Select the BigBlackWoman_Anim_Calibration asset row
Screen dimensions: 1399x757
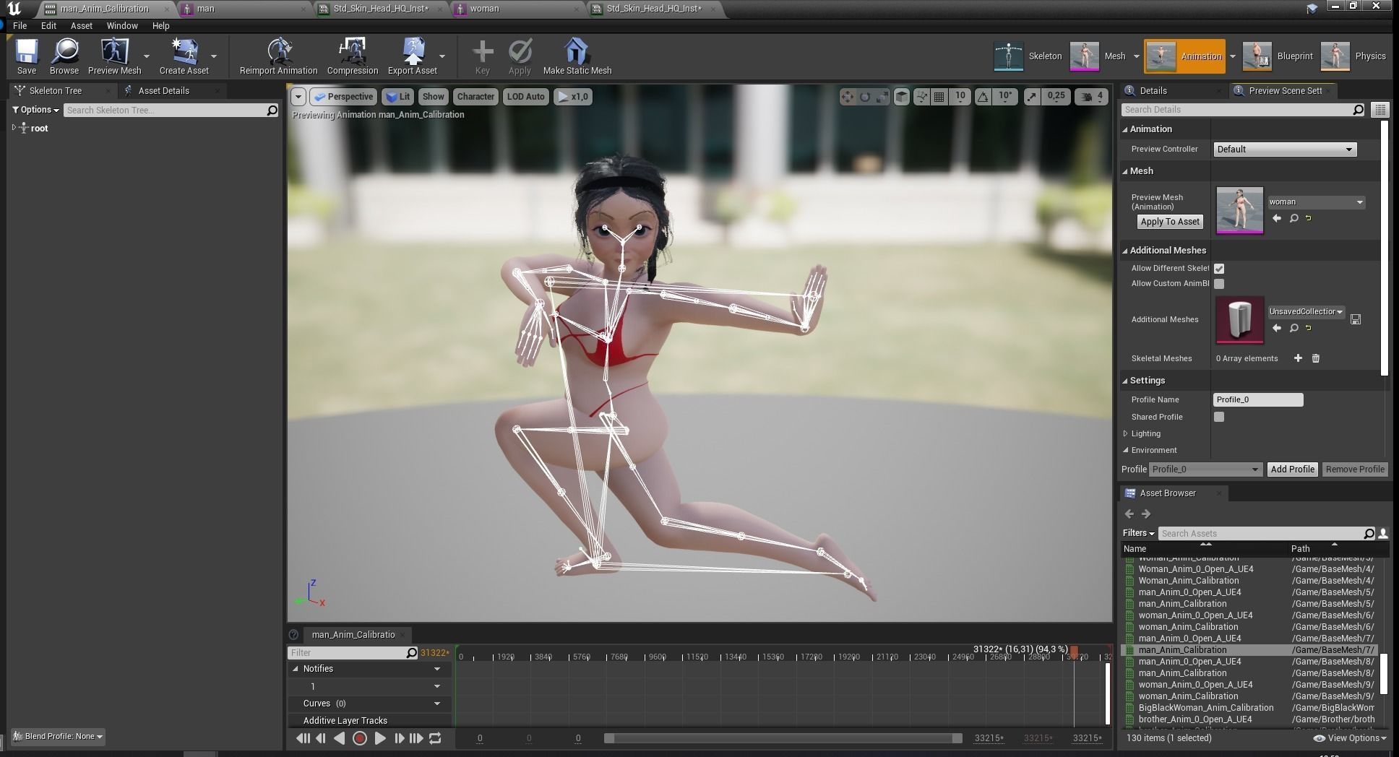coord(1250,708)
